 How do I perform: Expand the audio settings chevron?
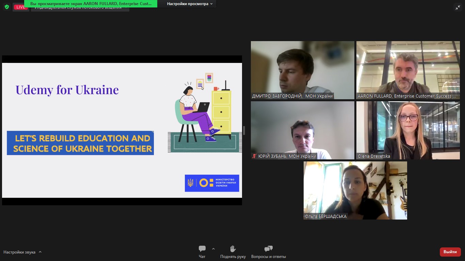[x=40, y=252]
